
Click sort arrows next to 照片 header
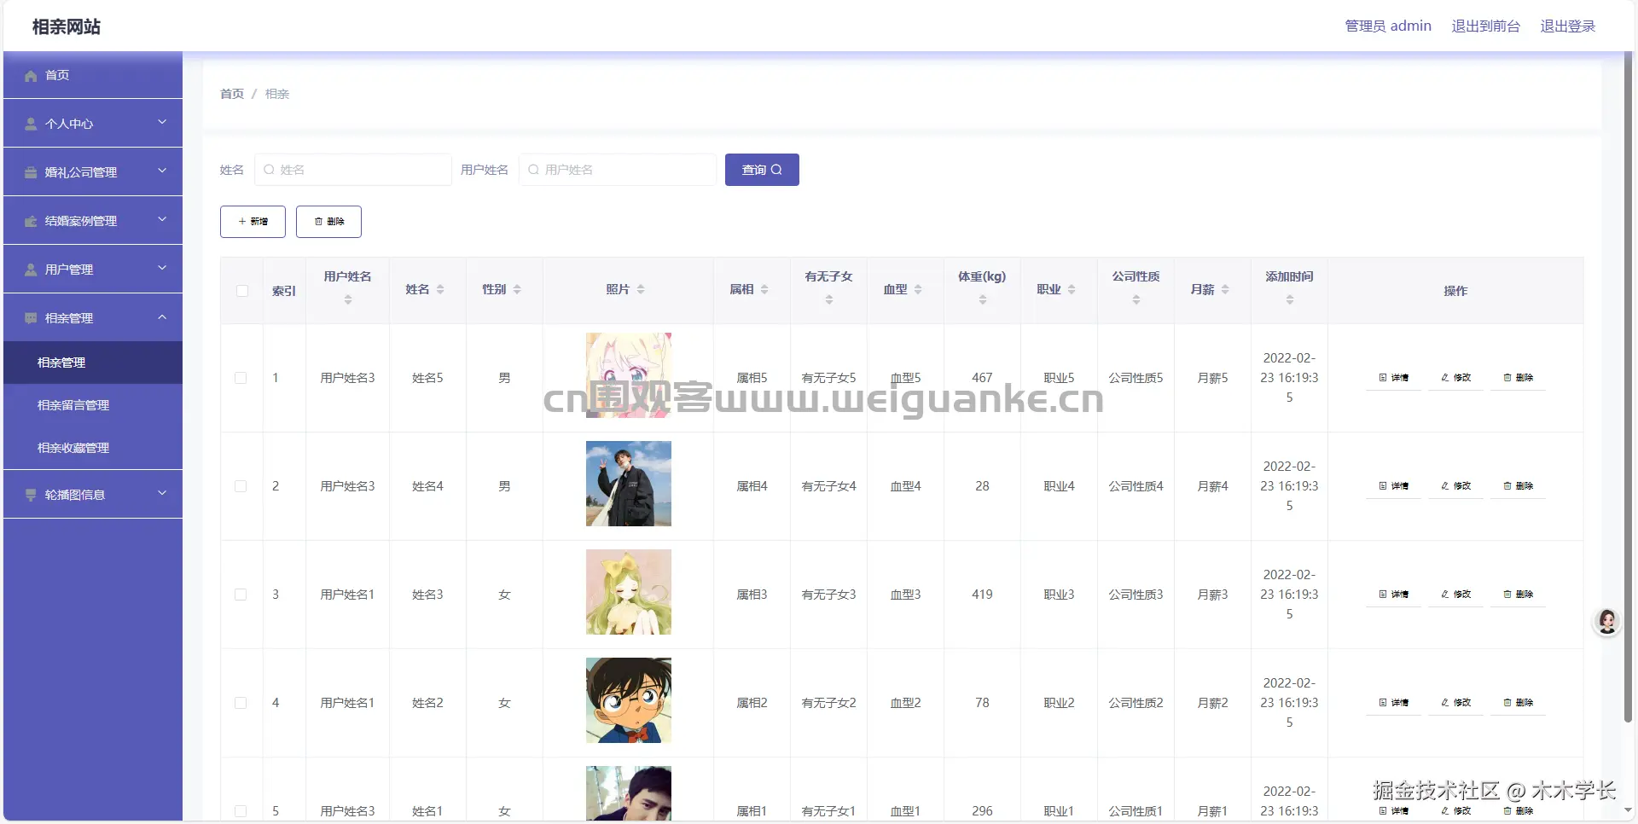pyautogui.click(x=641, y=290)
